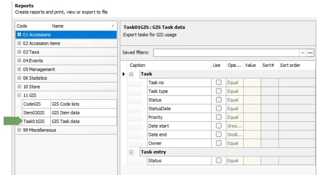Screen dimensions: 317x175
Task: Enable the Task type filter checkbox
Action: click(218, 91)
